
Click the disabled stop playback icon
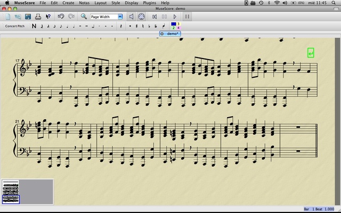point(165,17)
